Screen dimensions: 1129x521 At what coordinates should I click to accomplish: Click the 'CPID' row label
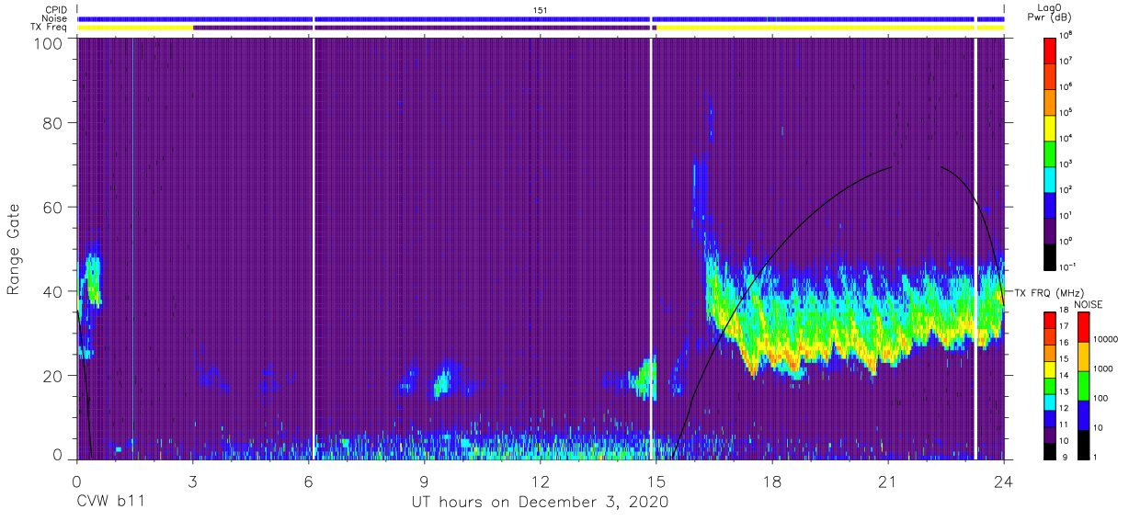[57, 9]
